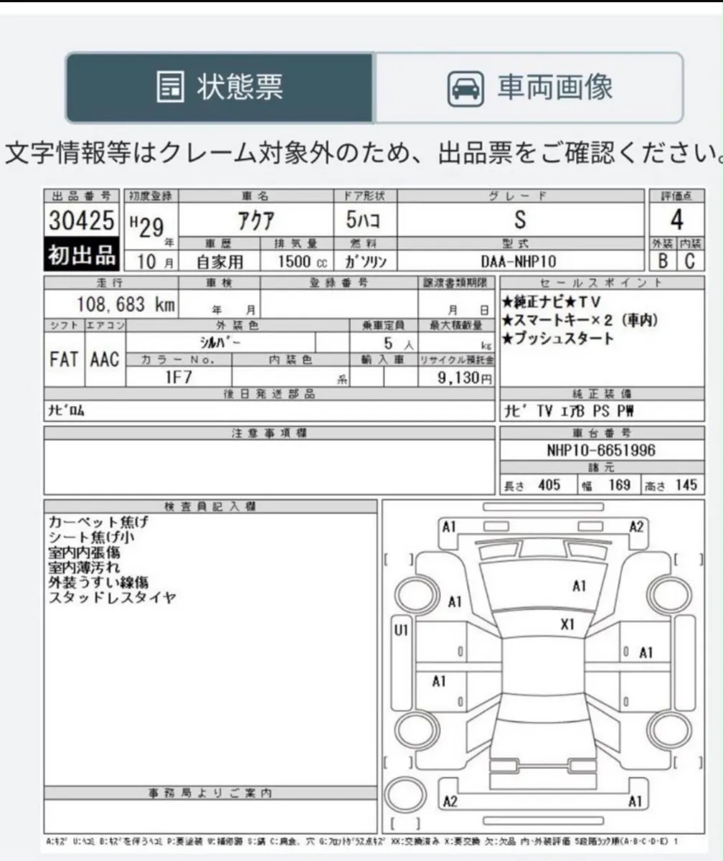Click the ★プッシュスタート sales point
This screenshot has height=861, width=723.
coord(558,339)
